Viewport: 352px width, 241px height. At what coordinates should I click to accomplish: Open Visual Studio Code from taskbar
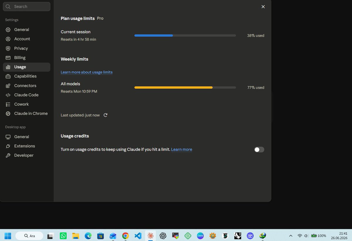tap(138, 236)
